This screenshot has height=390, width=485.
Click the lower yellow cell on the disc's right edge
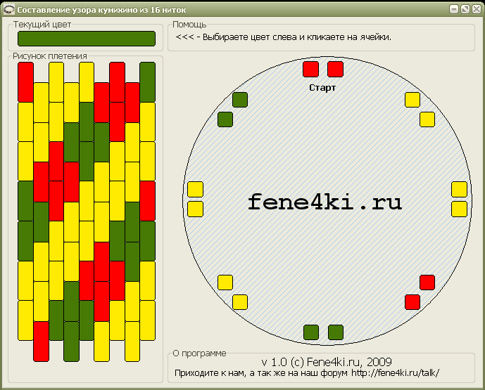coord(460,209)
